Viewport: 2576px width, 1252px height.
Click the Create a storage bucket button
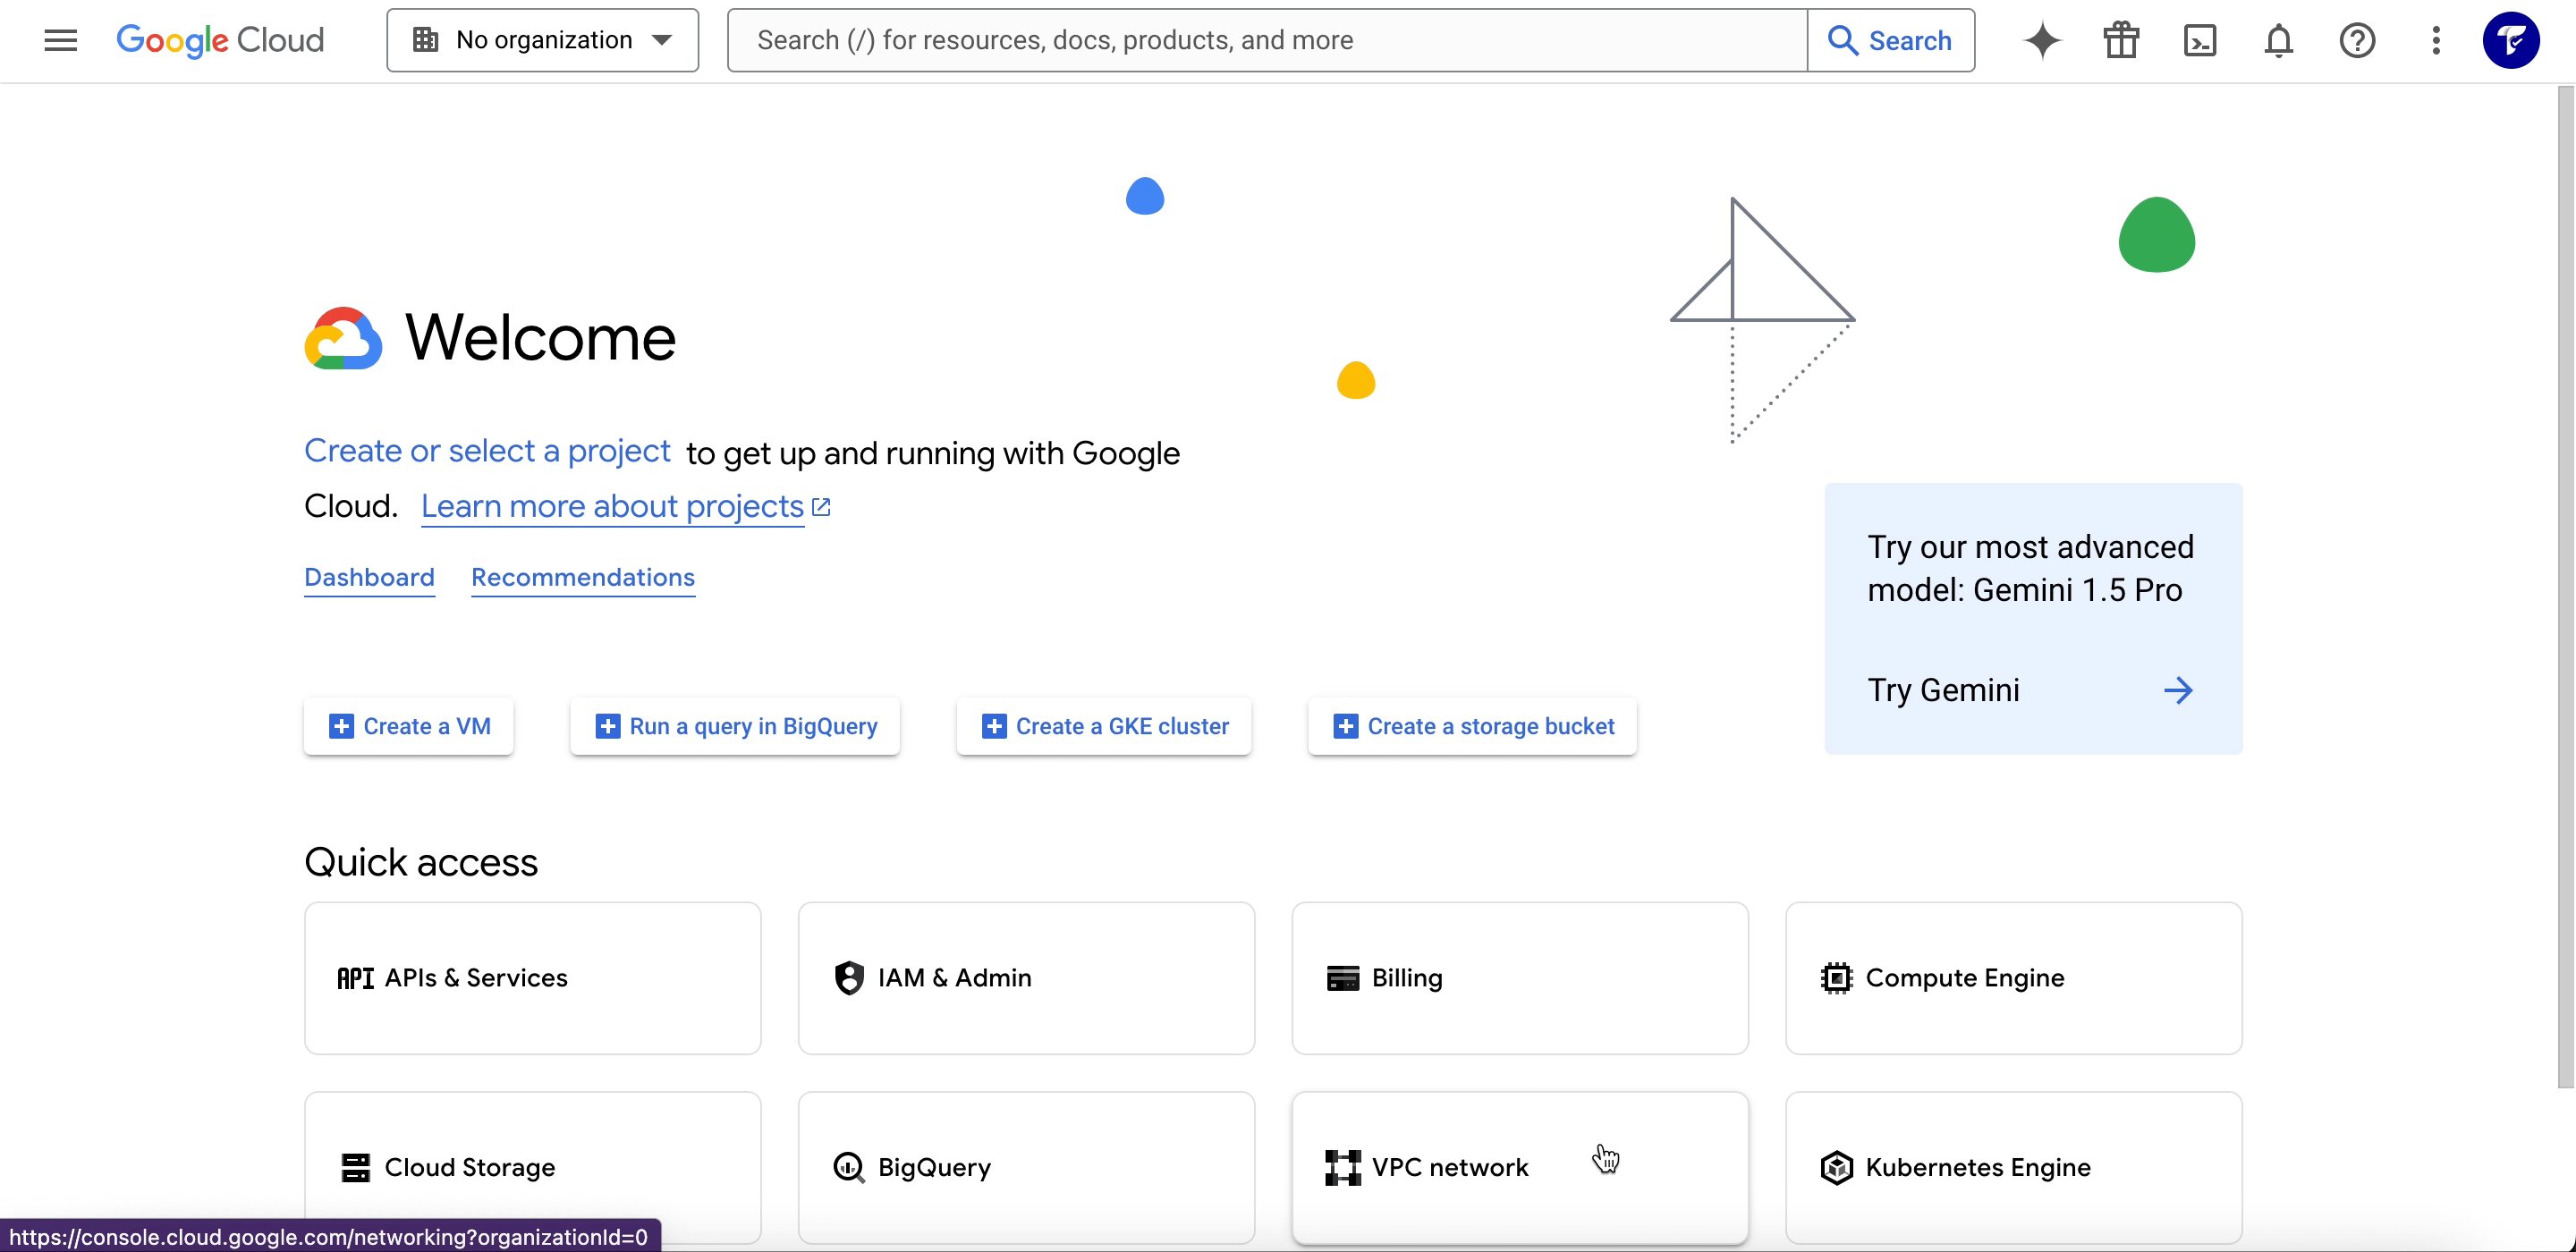tap(1472, 726)
